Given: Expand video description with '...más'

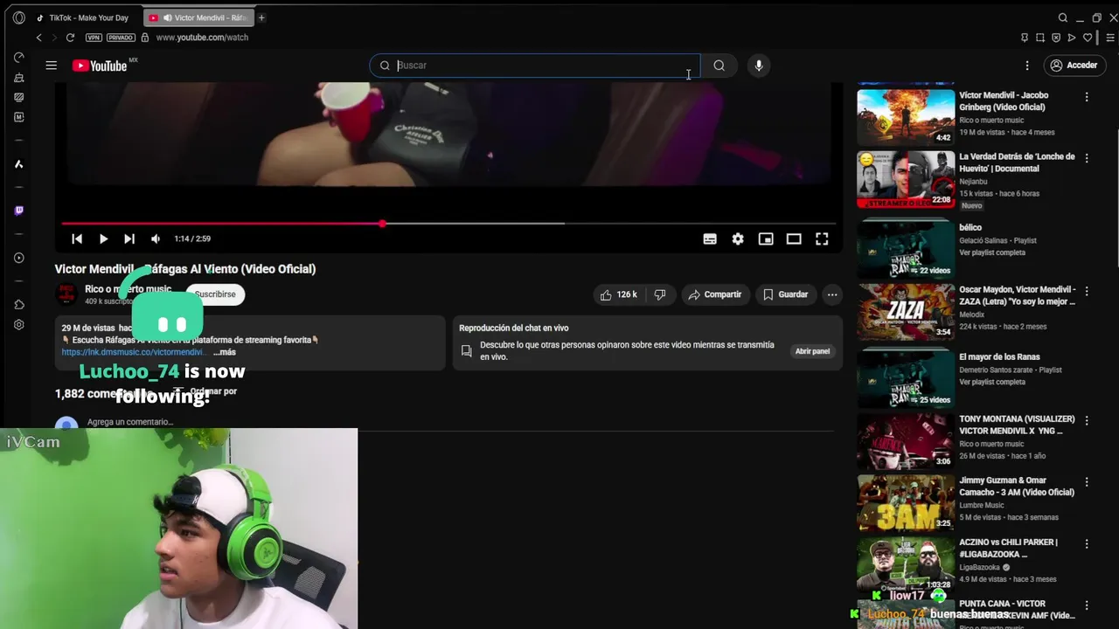Looking at the screenshot, I should point(225,352).
